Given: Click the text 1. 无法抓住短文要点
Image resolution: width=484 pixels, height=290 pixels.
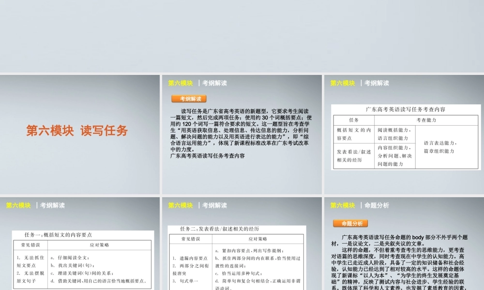Looking at the screenshot, I should coord(30,261).
